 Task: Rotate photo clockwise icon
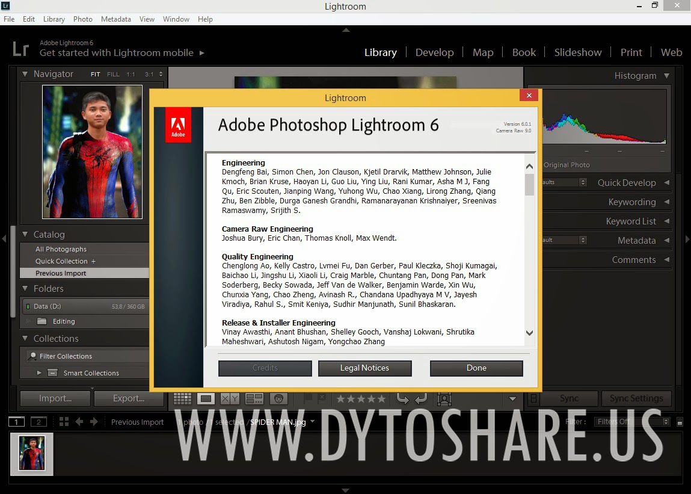click(x=421, y=398)
